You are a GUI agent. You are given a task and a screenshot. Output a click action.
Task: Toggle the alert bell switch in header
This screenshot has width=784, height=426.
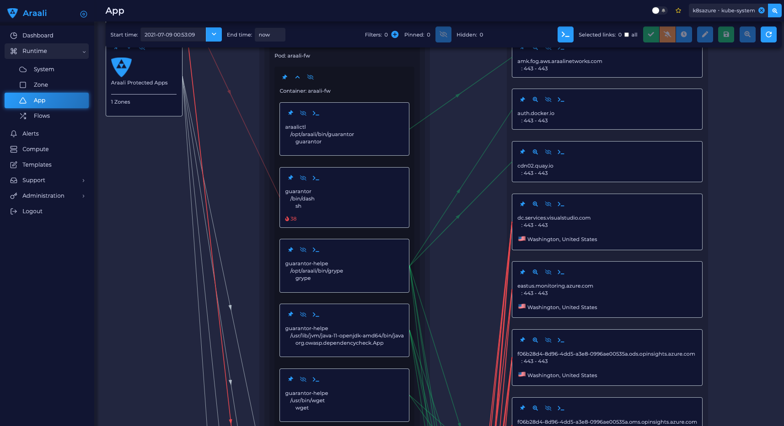point(659,11)
